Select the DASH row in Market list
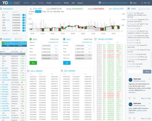152x121 pixels. pos(13,56)
